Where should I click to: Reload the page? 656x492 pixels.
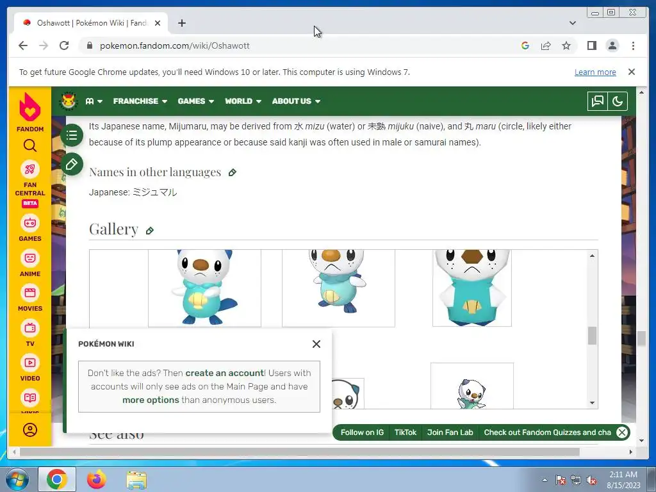pyautogui.click(x=64, y=45)
